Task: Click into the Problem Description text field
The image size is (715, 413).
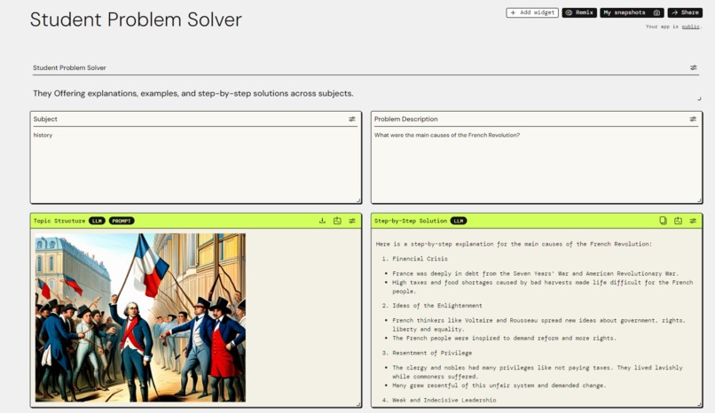Action: 536,165
